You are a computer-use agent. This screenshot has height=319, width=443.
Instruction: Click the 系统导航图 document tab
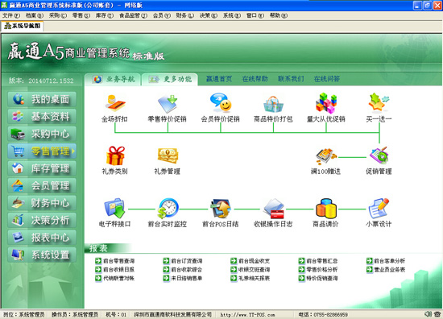click(x=23, y=26)
